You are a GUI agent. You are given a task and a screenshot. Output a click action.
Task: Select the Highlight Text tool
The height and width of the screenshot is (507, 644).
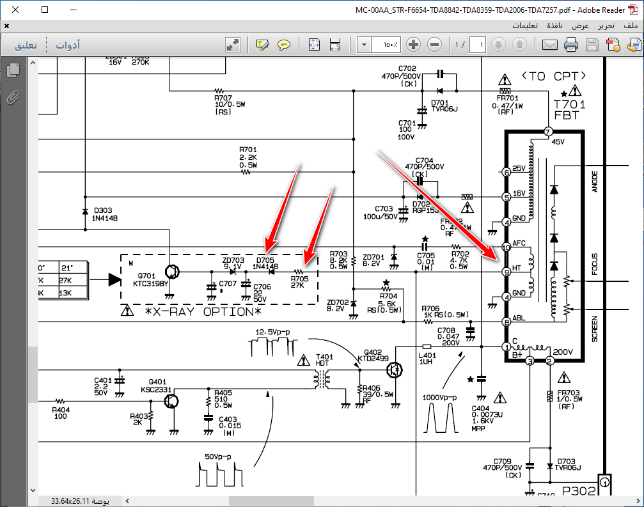pos(262,45)
